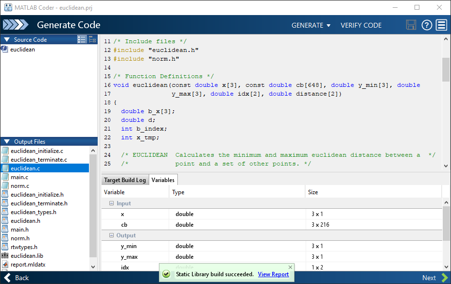This screenshot has width=451, height=284.
Task: Open the GENERATE dropdown menu
Action: click(311, 25)
